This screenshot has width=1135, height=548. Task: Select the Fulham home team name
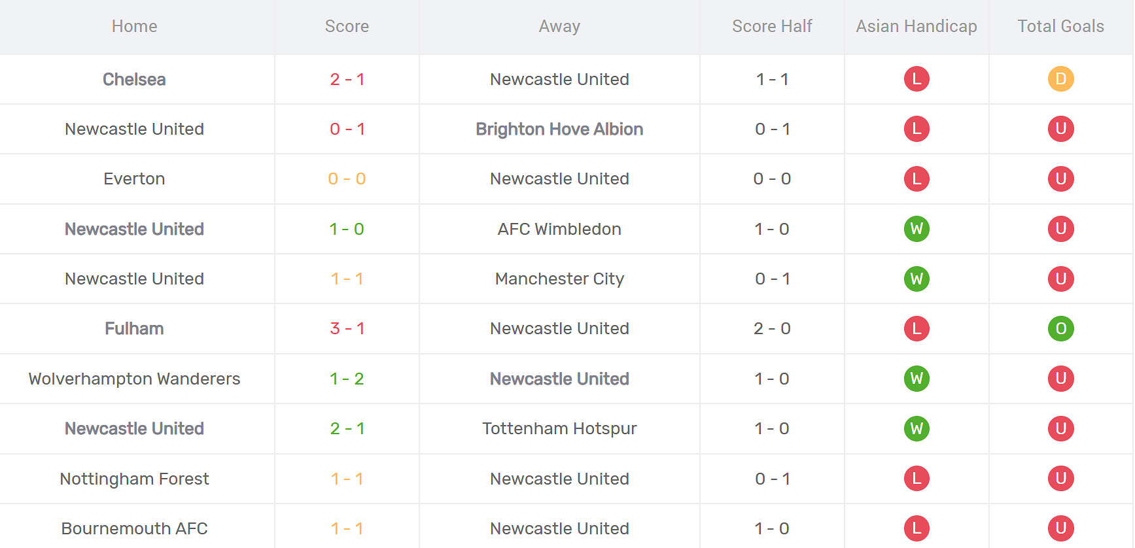pos(134,328)
